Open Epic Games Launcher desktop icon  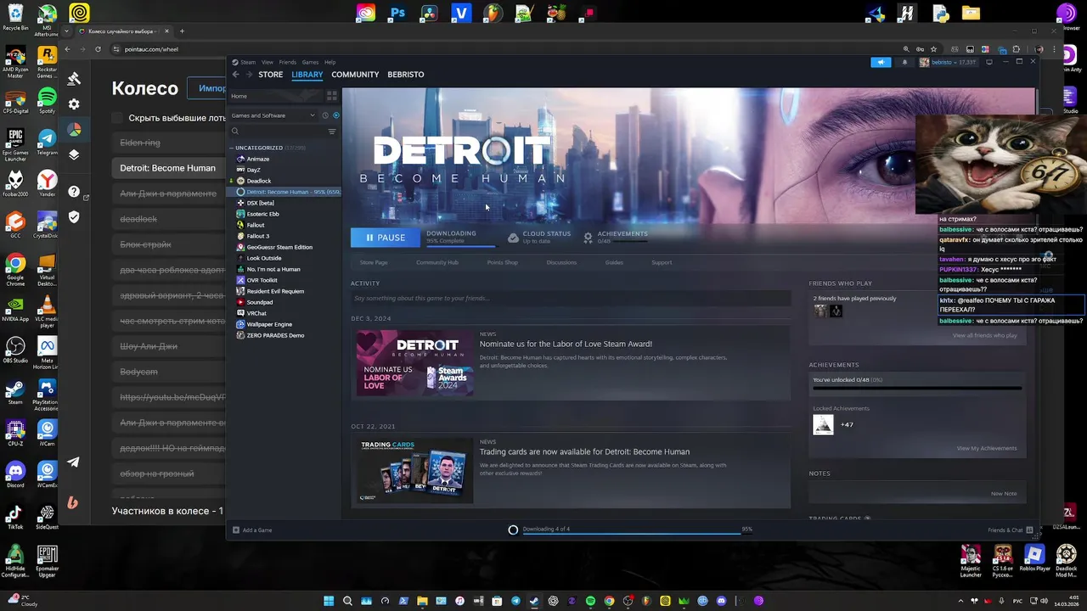15,143
